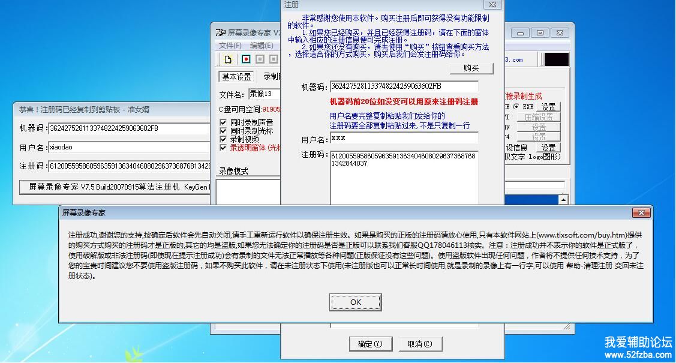Close the 屏幕录像专家 main window
Image resolution: width=676 pixels, height=363 pixels.
click(x=560, y=33)
